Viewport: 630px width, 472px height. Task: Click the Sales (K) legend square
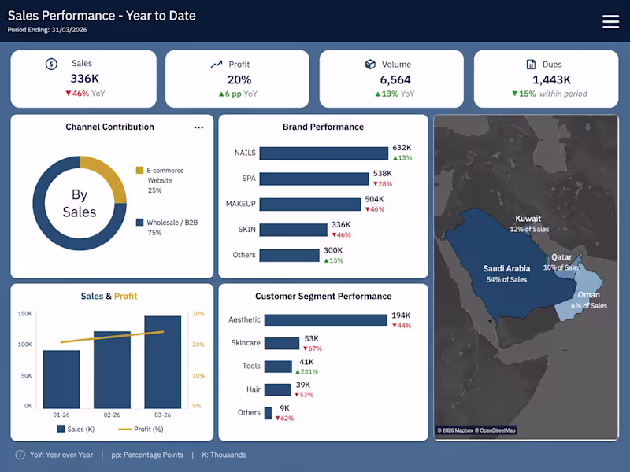coord(61,429)
